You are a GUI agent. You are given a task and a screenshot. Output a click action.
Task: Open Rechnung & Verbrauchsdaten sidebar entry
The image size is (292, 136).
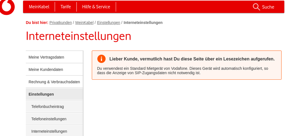(54, 82)
